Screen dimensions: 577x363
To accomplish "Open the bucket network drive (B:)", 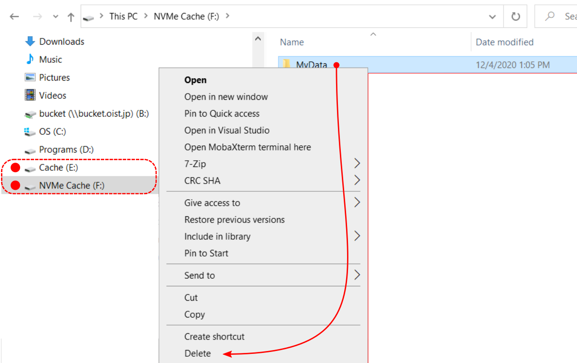I will click(x=94, y=114).
